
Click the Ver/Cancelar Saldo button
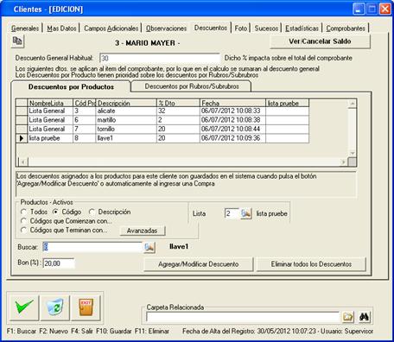tap(320, 41)
